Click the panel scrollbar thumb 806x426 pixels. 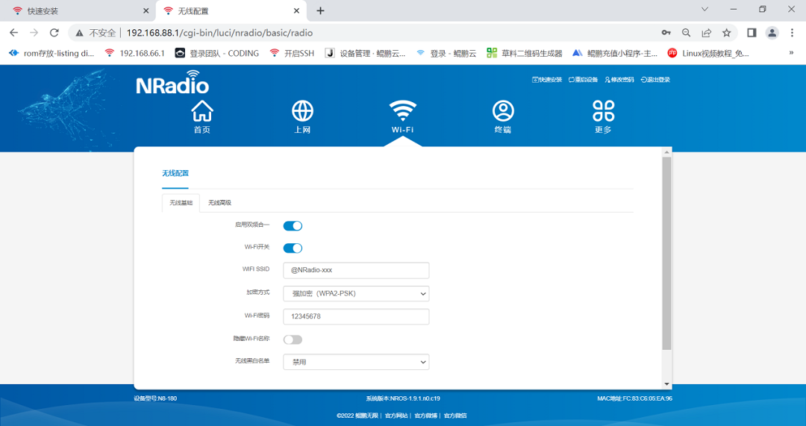(666, 254)
